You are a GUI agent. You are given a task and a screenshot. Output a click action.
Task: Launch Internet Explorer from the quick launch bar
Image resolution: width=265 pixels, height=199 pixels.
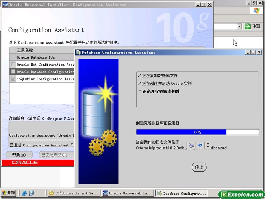coord(24,193)
